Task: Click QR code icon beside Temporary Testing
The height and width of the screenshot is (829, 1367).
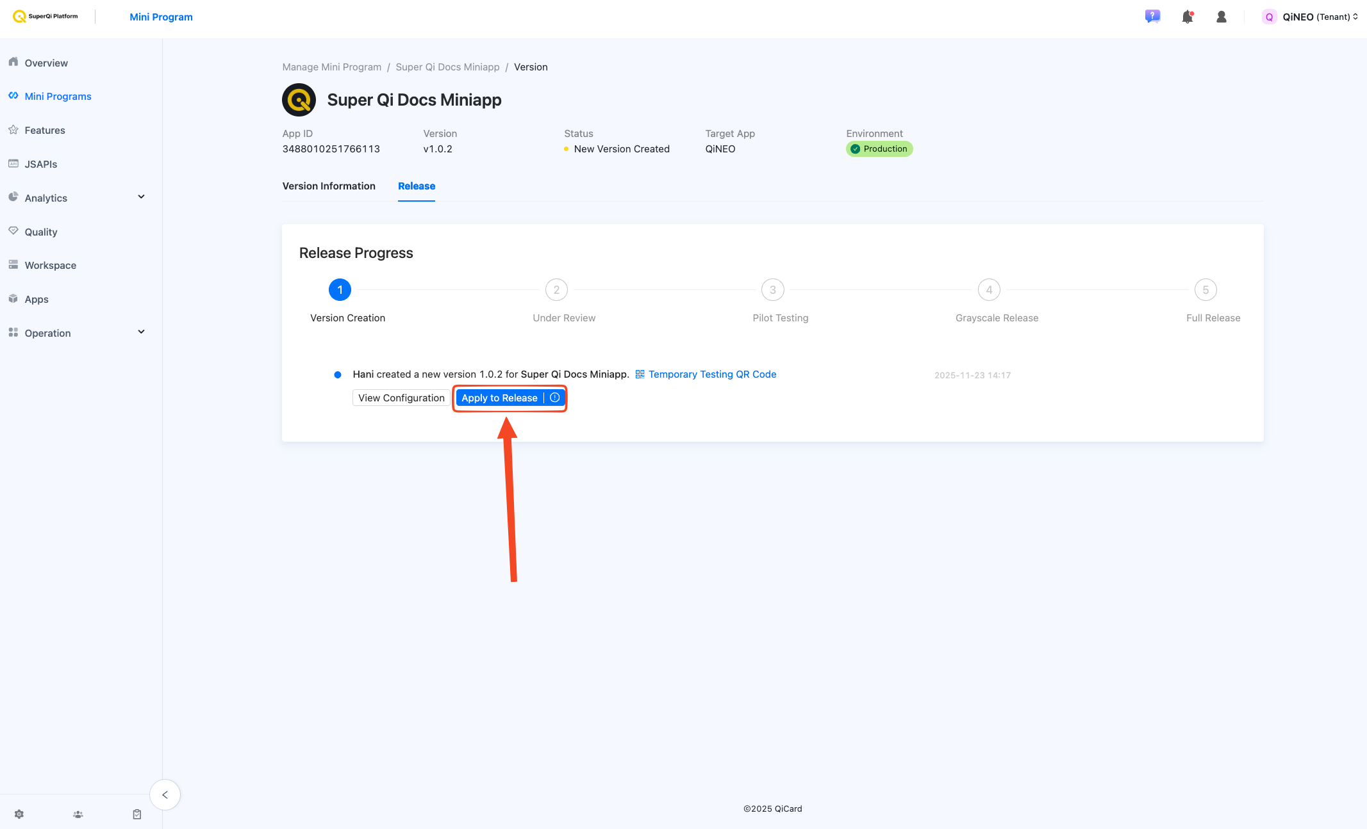Action: coord(640,374)
